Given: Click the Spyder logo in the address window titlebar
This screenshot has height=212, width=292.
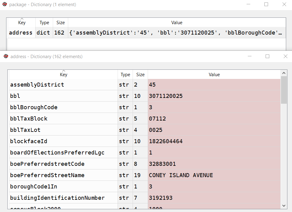Looking at the screenshot, I should 5,56.
